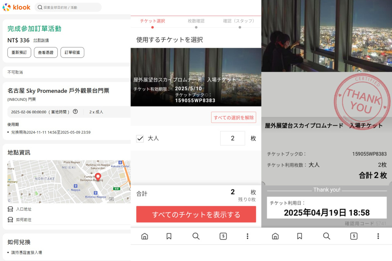Click the ticket ID 159055WP8383 on the selection banner
Viewport: 392px width, 261px height.
click(x=195, y=101)
